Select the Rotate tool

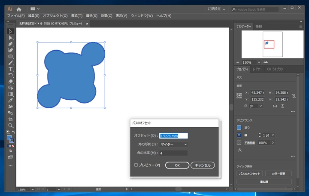[x=10, y=75]
